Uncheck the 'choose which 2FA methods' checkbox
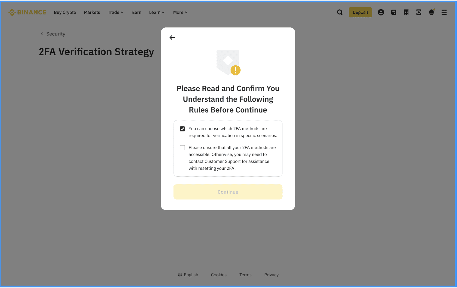This screenshot has width=457, height=288. (182, 129)
